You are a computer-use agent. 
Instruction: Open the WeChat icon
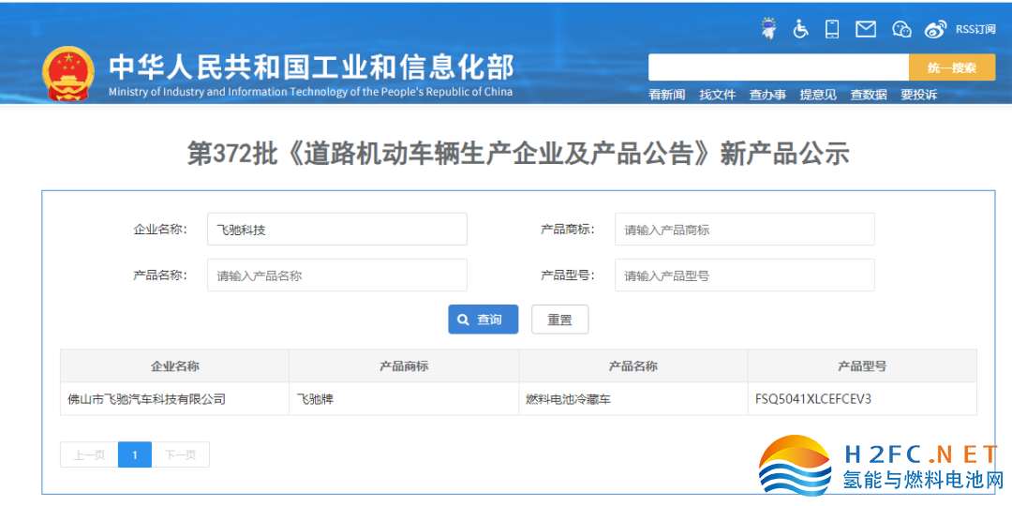pos(901,29)
